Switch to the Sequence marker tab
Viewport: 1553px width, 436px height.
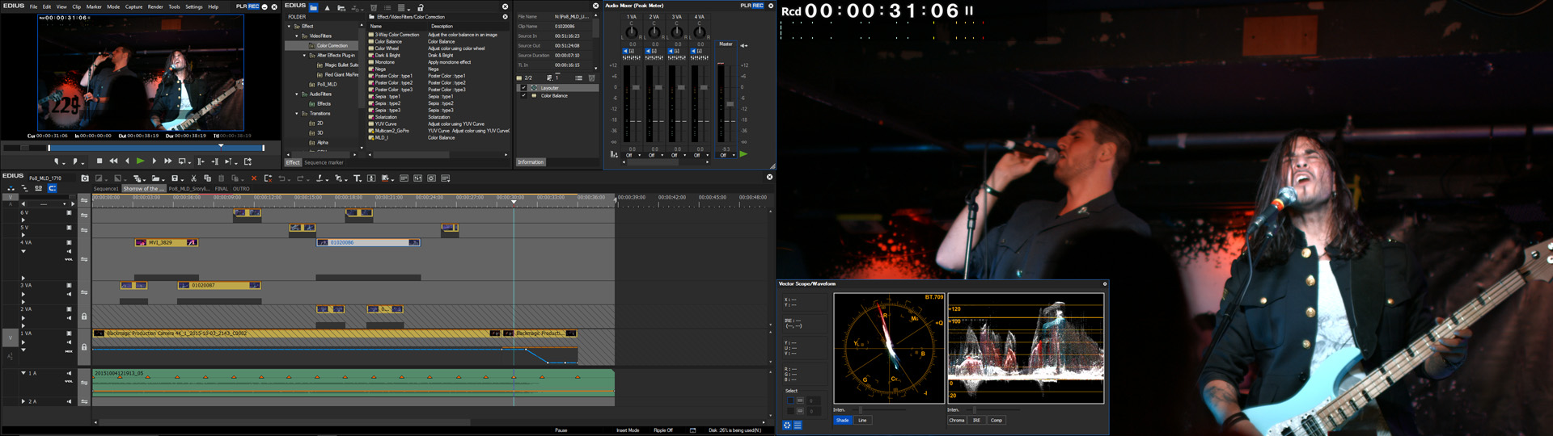(324, 162)
